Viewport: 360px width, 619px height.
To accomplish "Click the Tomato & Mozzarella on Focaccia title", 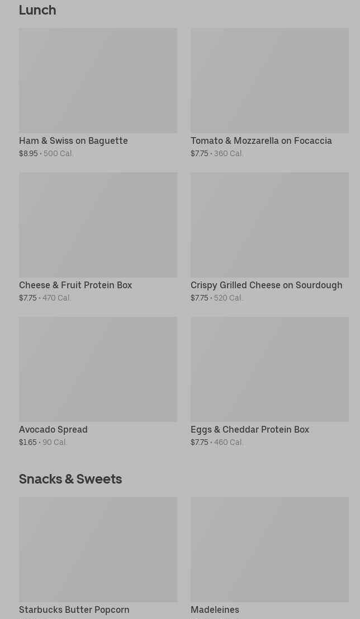I will [261, 141].
